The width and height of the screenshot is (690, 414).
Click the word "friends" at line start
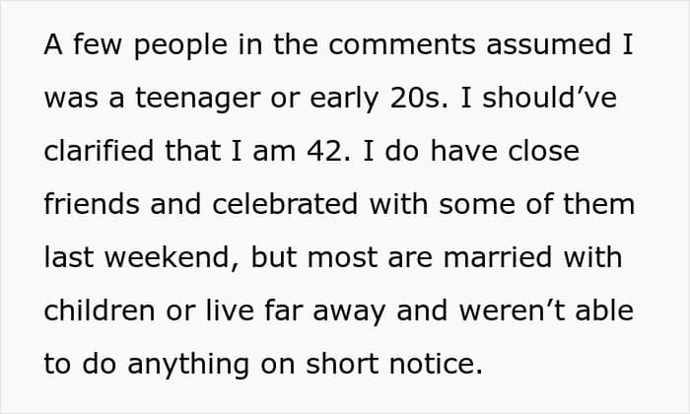[92, 204]
